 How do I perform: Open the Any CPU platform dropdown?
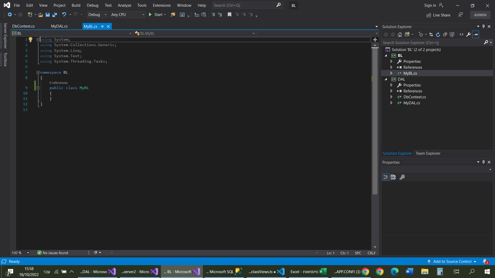point(128,15)
